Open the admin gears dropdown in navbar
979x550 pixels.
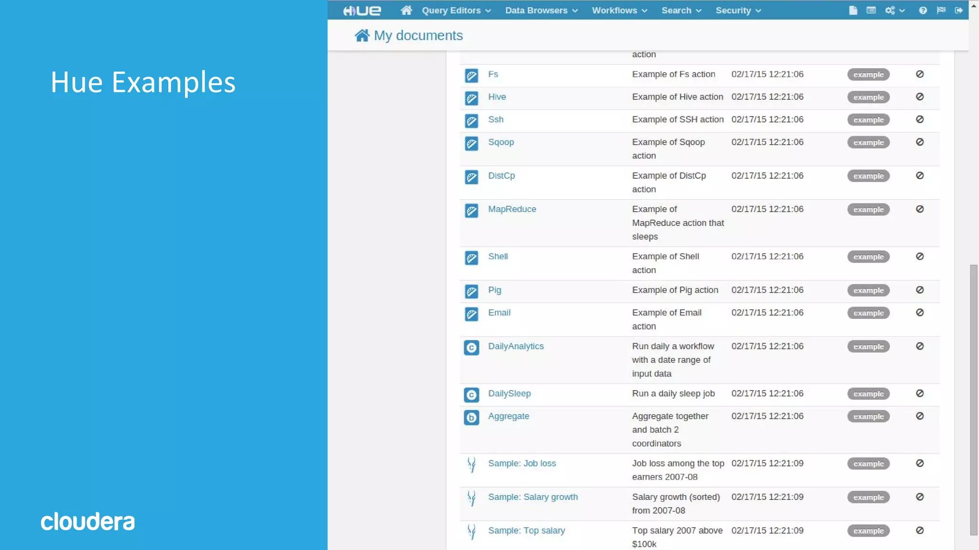point(894,11)
